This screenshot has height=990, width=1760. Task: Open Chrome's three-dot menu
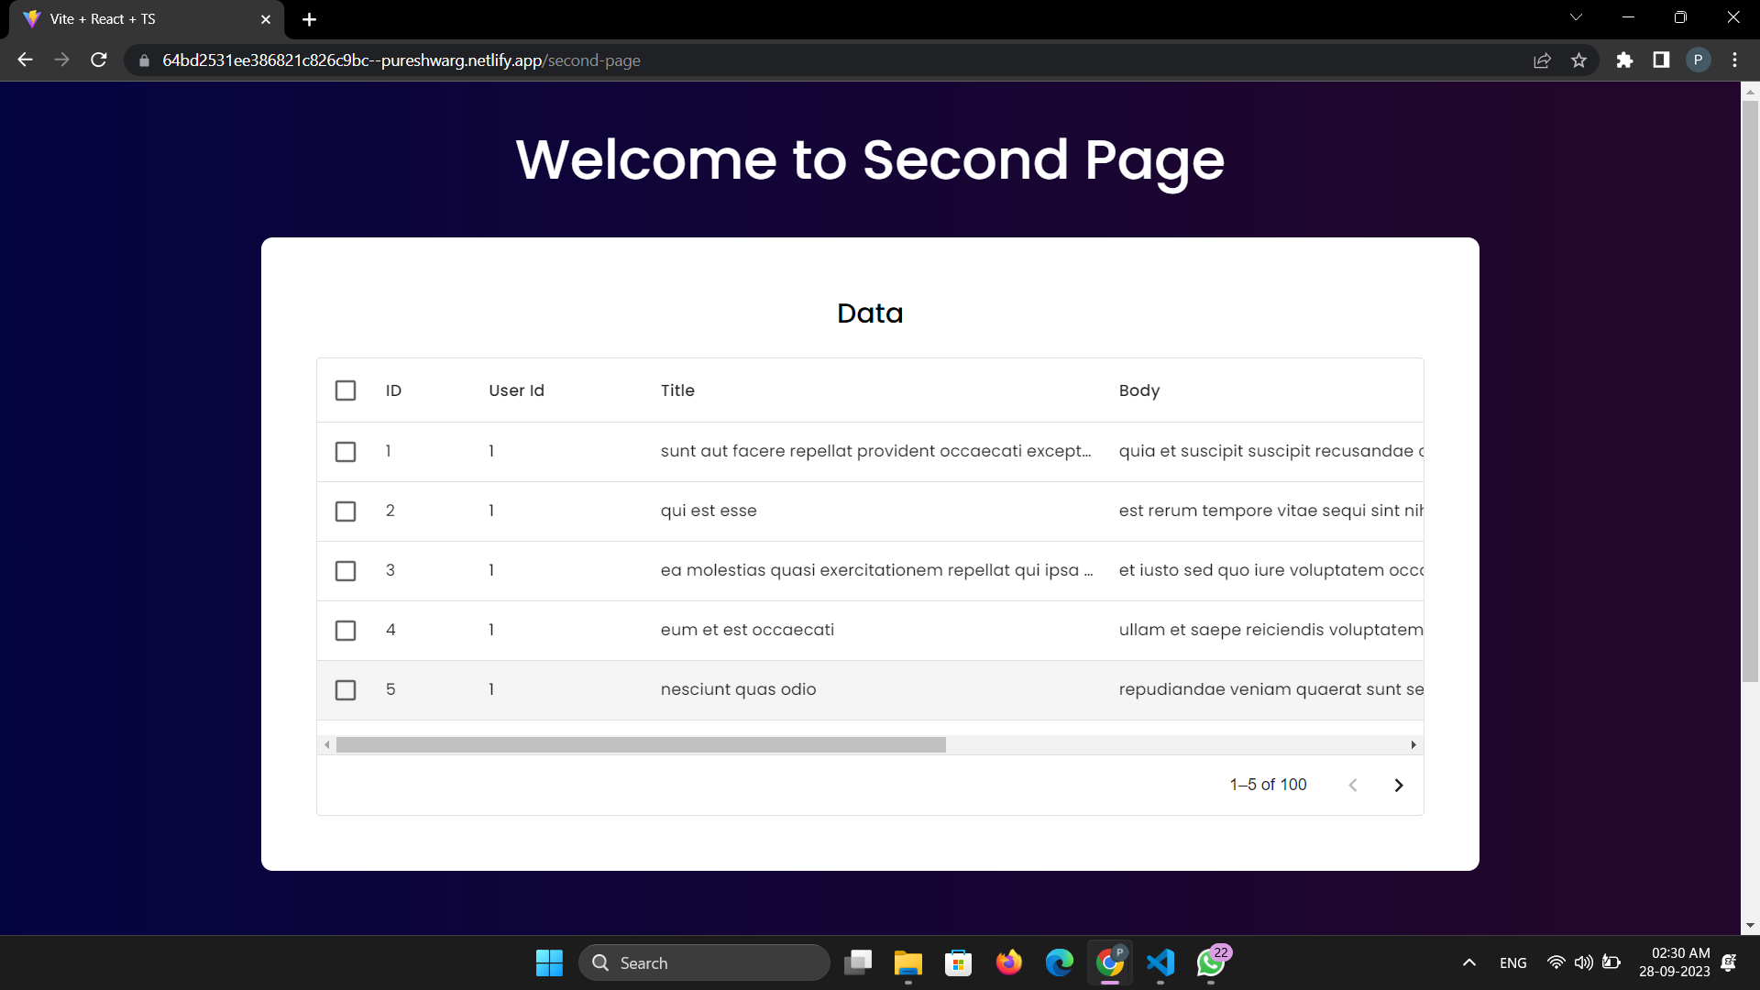[1734, 60]
